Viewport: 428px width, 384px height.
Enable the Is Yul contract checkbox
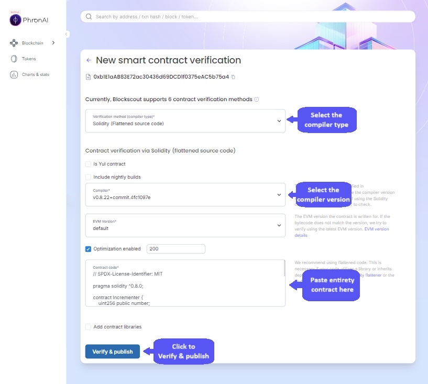(x=88, y=164)
